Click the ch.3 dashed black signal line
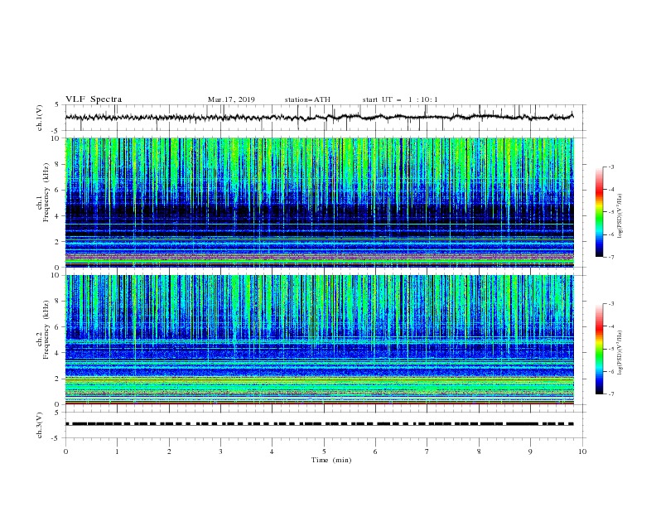Viewport: 656px width, 507px height. point(319,424)
